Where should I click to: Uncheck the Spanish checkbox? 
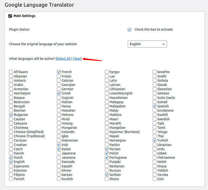coord(154,106)
